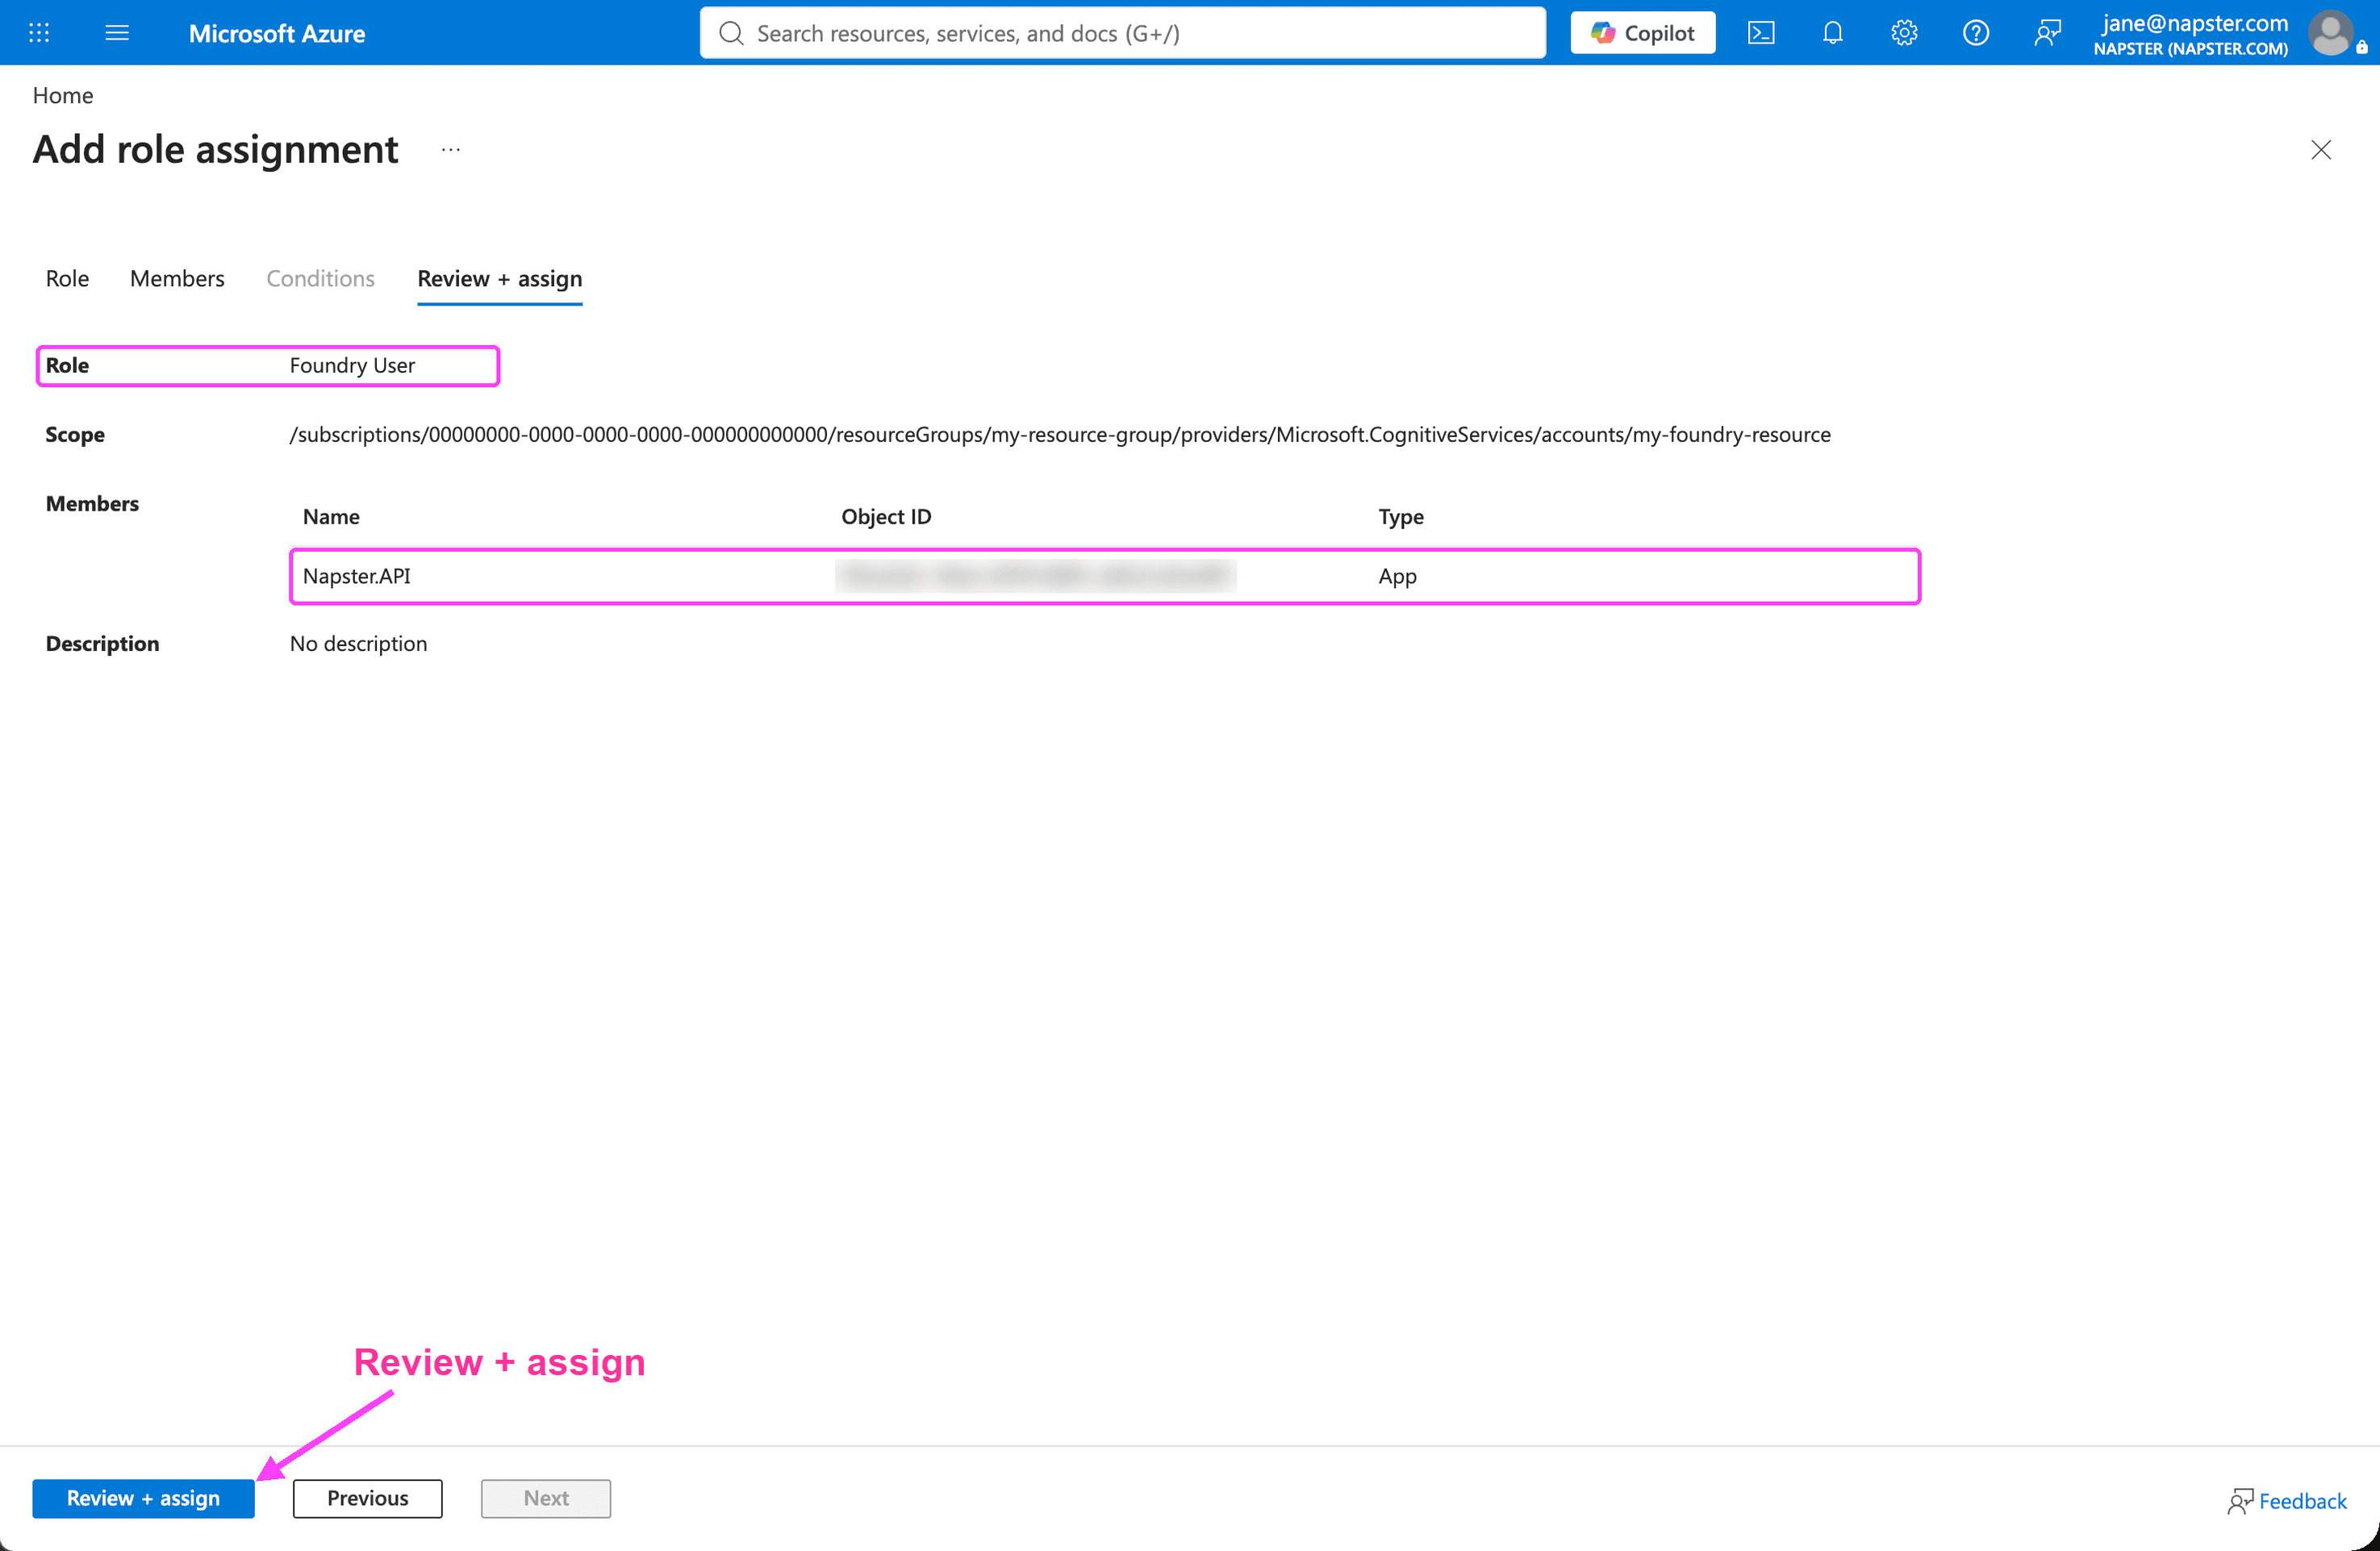
Task: Click the search magnifier icon
Action: (731, 33)
